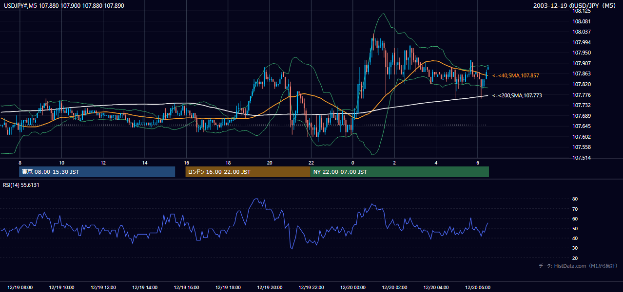
Task: Click the 12/20 06:00 time label
Action: 478,288
